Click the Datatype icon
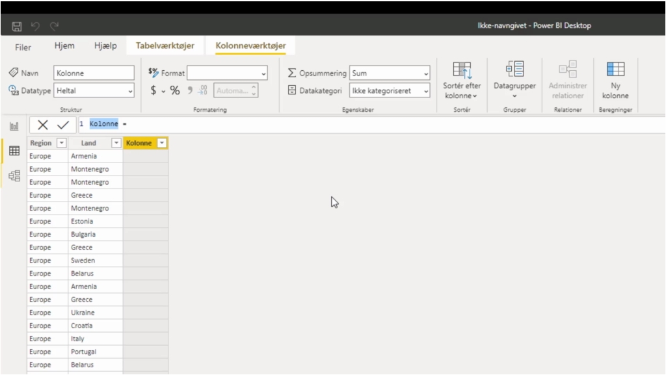 (x=14, y=90)
